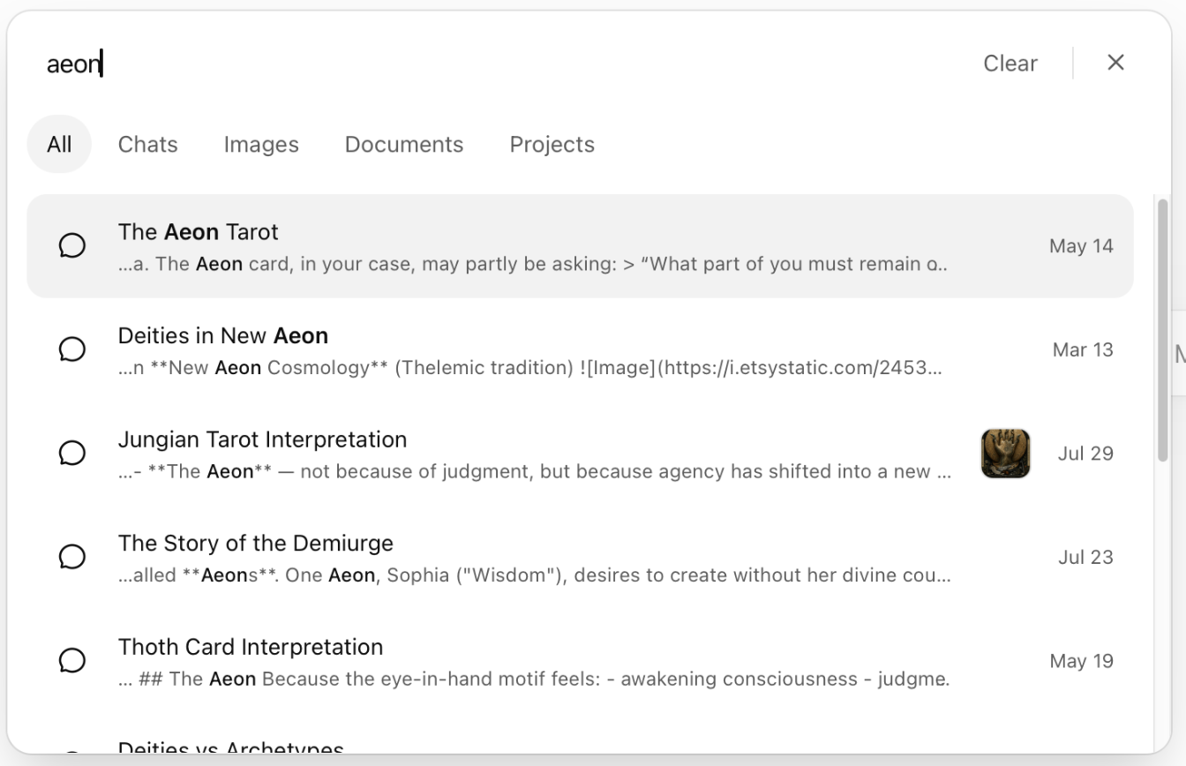Click the chat bubble icon beside The Aeon Tarot
This screenshot has height=766, width=1186.
[x=72, y=246]
